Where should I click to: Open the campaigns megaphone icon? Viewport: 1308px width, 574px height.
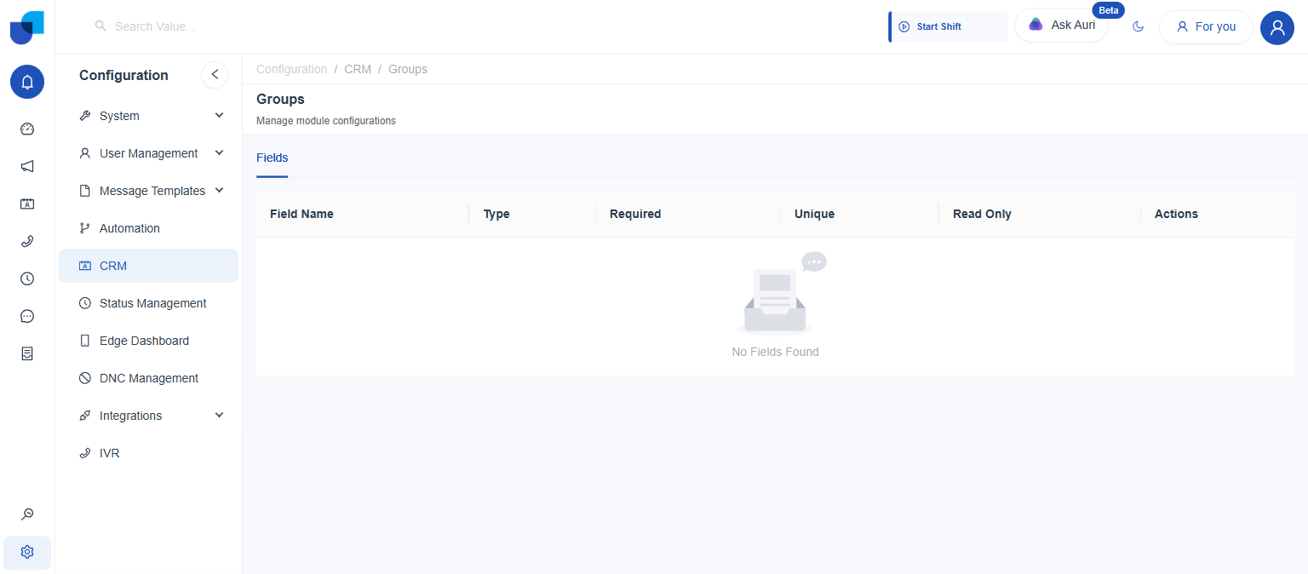click(x=27, y=167)
